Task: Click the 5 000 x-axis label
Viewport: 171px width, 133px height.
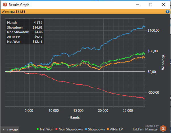Action: click(29, 111)
